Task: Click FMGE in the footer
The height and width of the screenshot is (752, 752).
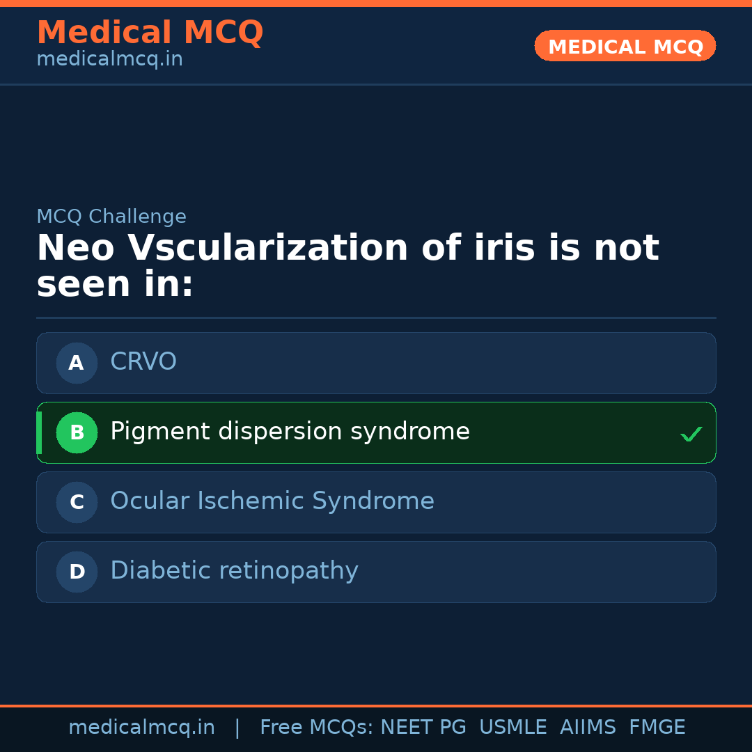Action: pyautogui.click(x=657, y=728)
